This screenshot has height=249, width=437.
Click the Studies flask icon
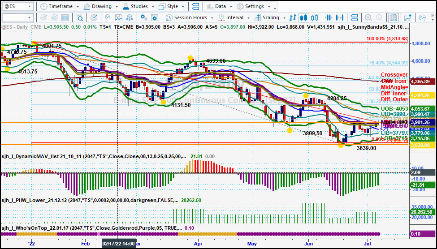[125, 6]
